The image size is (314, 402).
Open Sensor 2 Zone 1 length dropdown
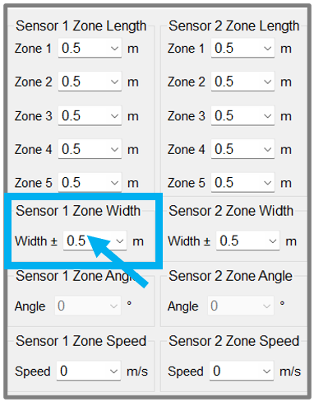click(242, 48)
